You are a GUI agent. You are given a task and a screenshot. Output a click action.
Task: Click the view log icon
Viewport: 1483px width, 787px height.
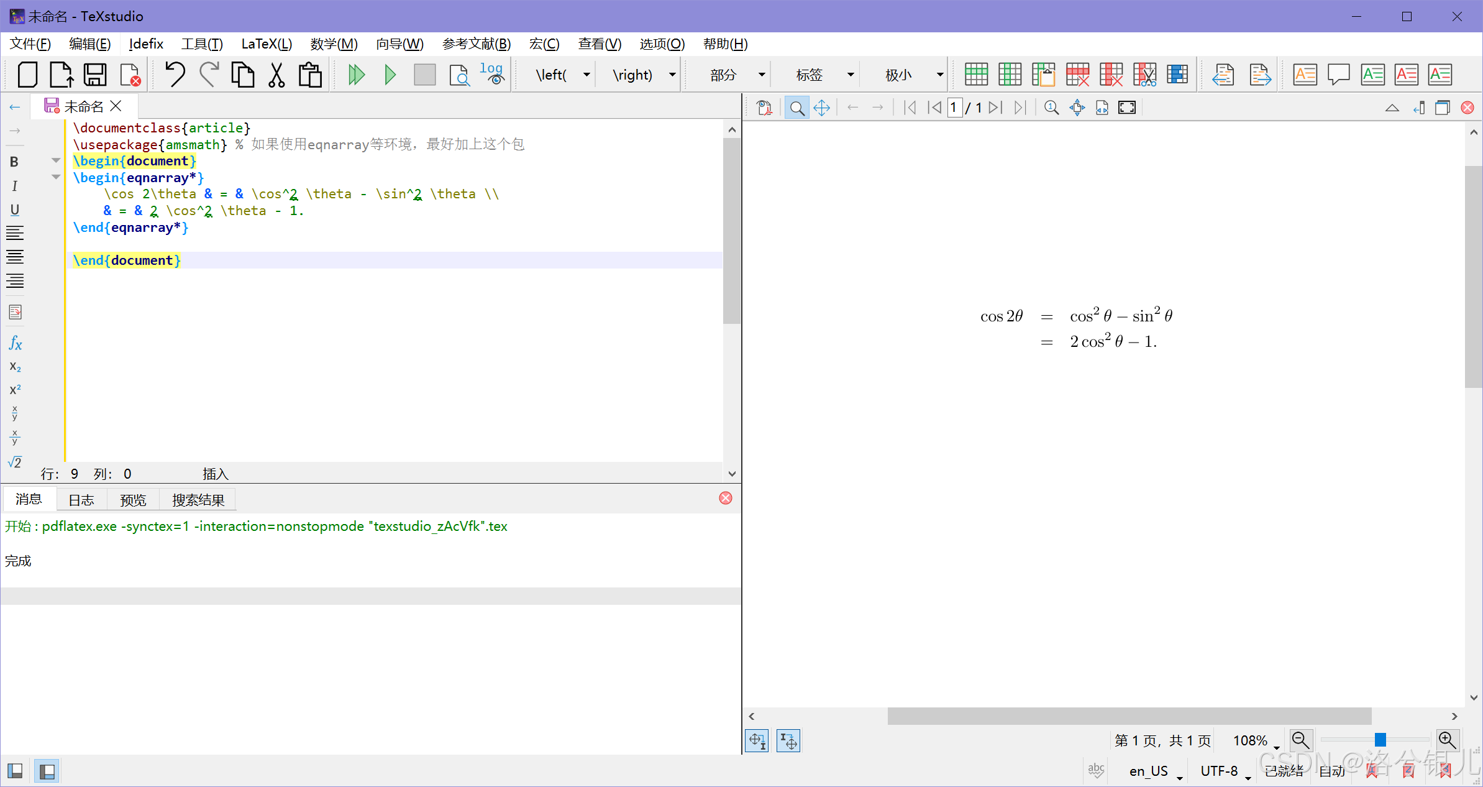(x=492, y=74)
